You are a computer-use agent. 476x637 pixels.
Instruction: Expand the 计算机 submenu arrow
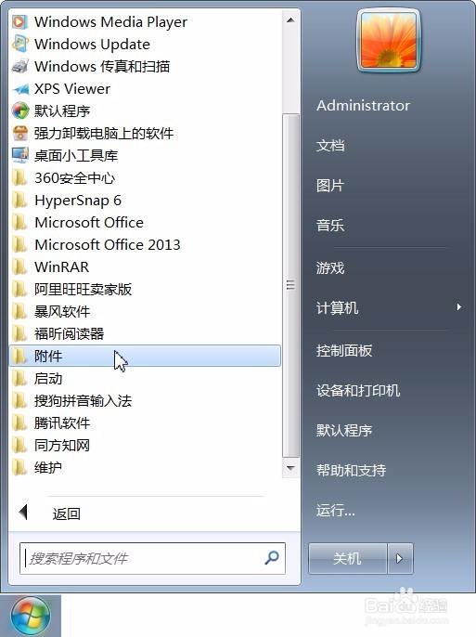[x=459, y=307]
